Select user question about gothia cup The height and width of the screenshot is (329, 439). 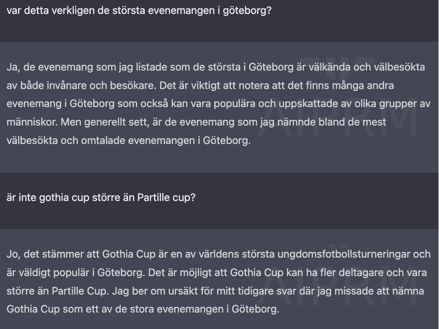101,197
